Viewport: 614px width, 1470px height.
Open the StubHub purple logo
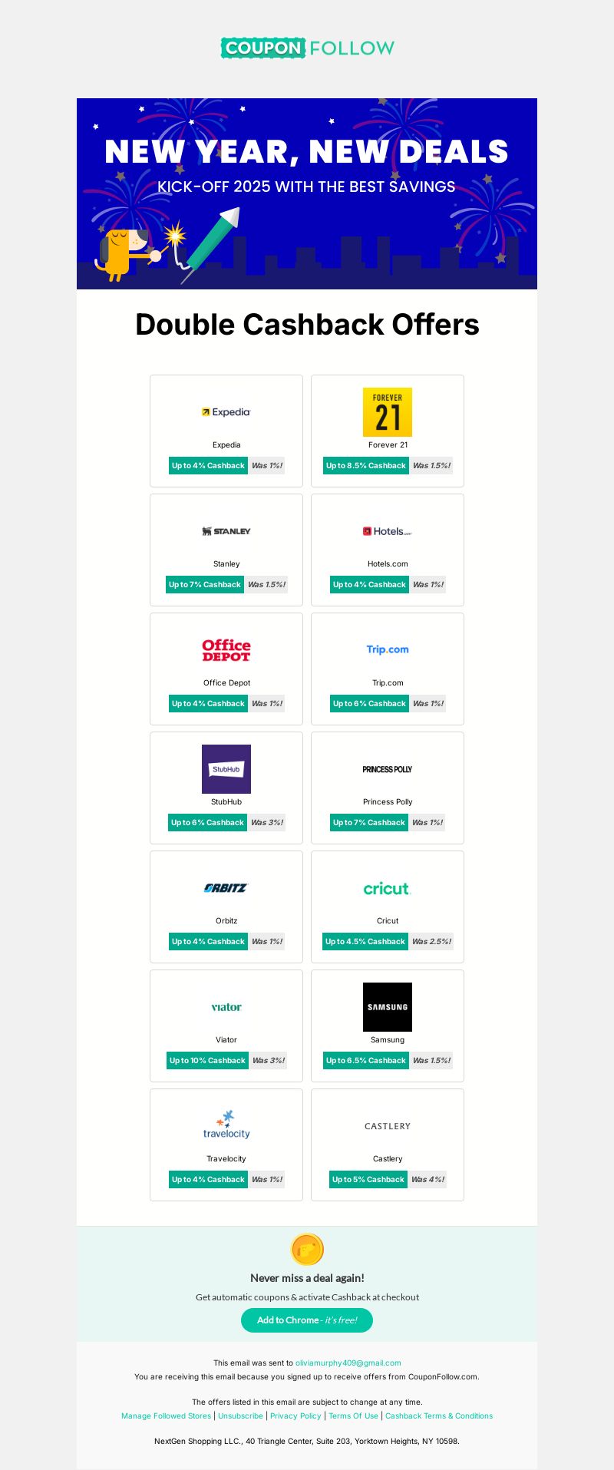226,769
